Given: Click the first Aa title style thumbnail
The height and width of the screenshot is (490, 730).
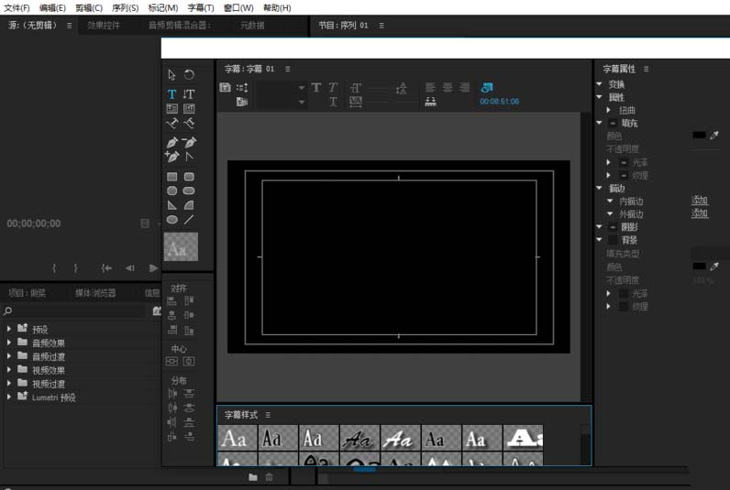Looking at the screenshot, I should (x=238, y=438).
